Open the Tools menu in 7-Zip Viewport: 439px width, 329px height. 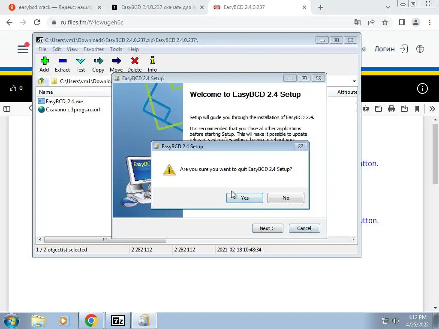(116, 49)
